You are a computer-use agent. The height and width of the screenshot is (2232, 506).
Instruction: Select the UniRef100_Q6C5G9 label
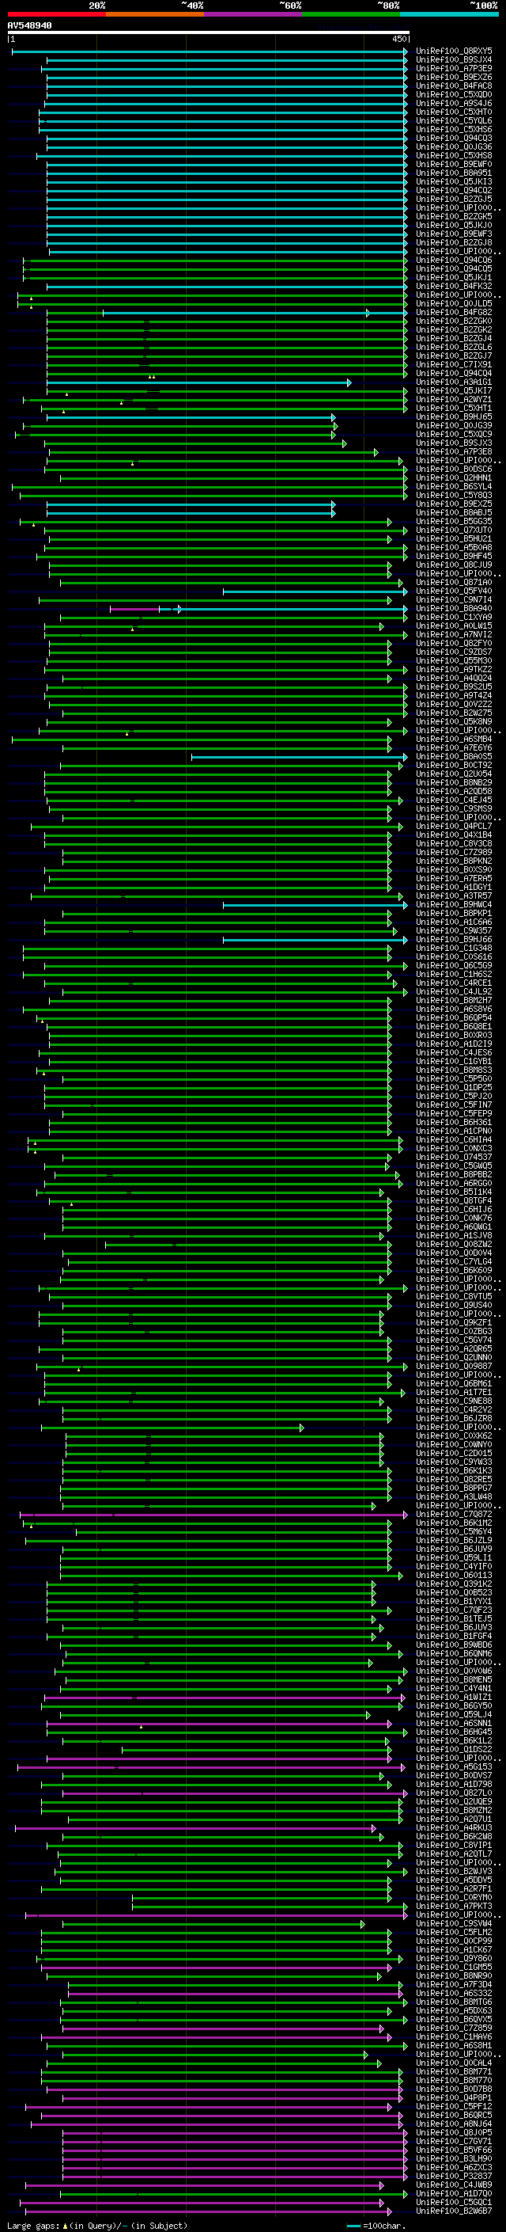[x=454, y=965]
